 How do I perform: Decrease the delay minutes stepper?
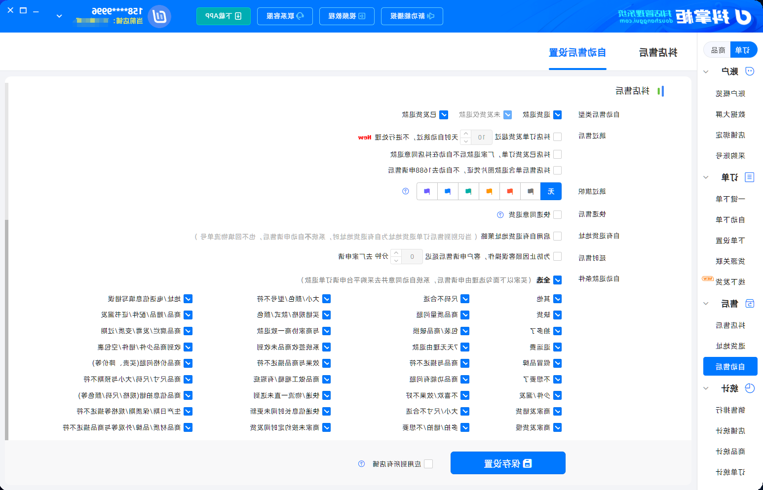pos(396,260)
